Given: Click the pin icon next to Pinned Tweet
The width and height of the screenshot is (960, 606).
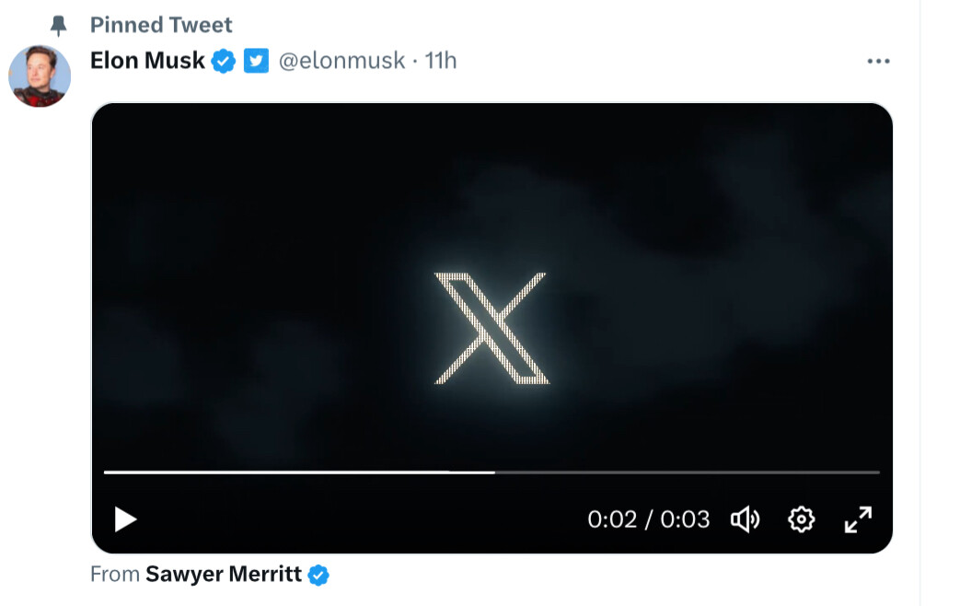Looking at the screenshot, I should [59, 25].
